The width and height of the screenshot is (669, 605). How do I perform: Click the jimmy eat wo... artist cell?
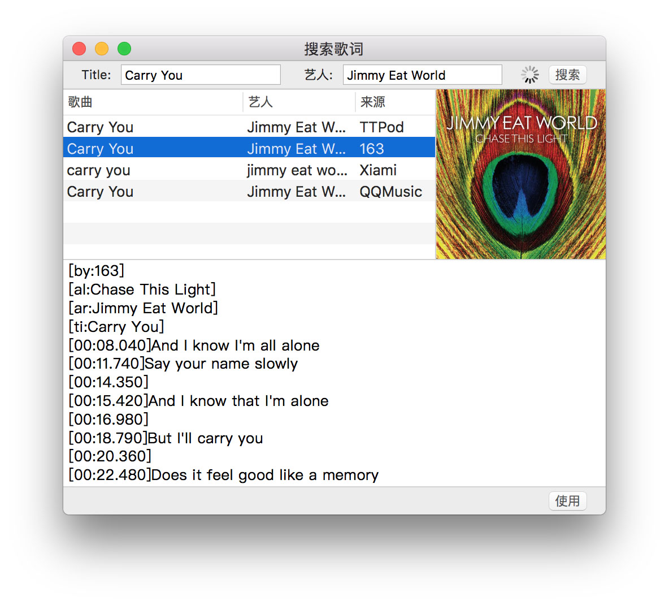click(297, 170)
